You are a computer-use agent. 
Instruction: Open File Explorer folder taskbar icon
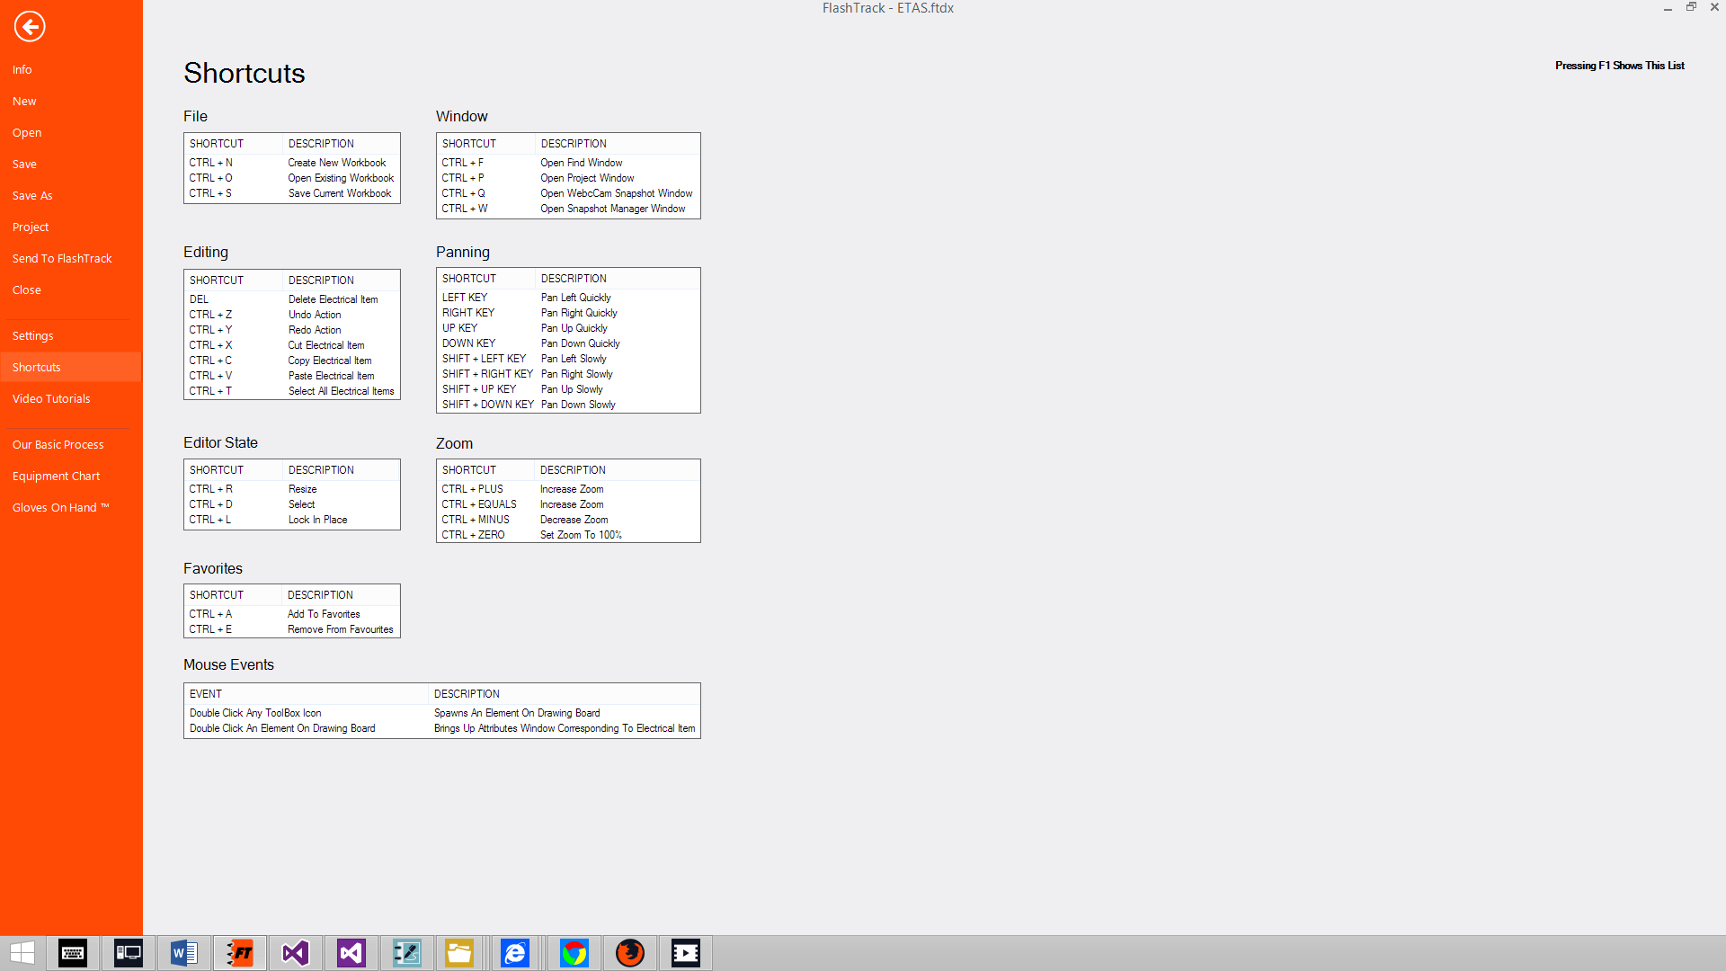(459, 953)
